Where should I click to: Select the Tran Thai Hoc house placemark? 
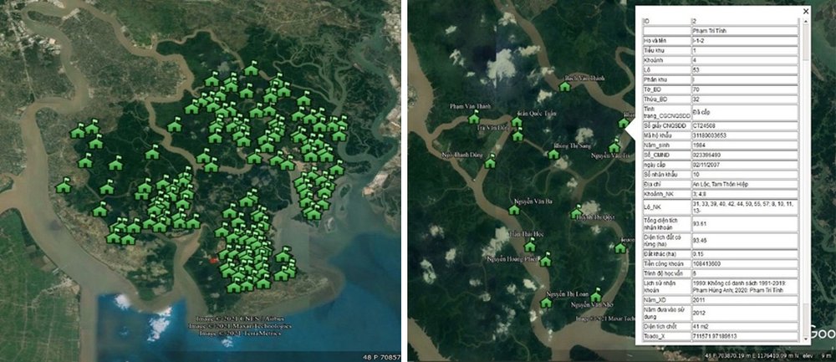click(529, 245)
